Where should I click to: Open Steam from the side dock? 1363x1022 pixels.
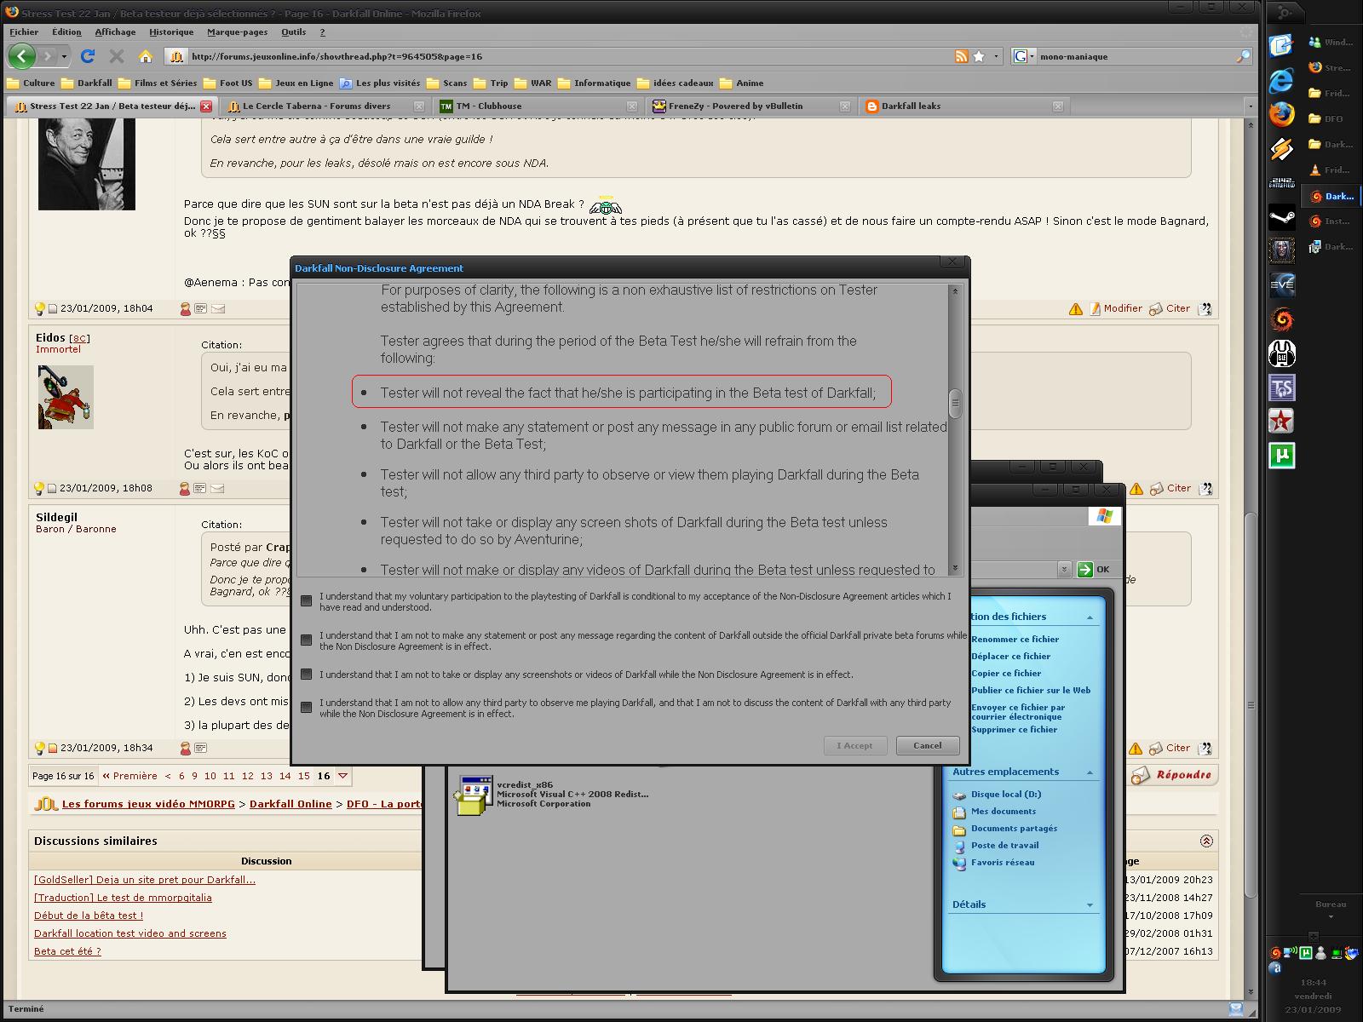tap(1281, 216)
